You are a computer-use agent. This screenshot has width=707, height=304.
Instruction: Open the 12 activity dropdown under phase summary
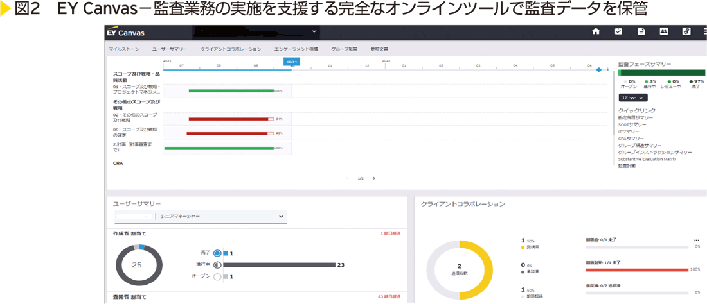pos(632,98)
